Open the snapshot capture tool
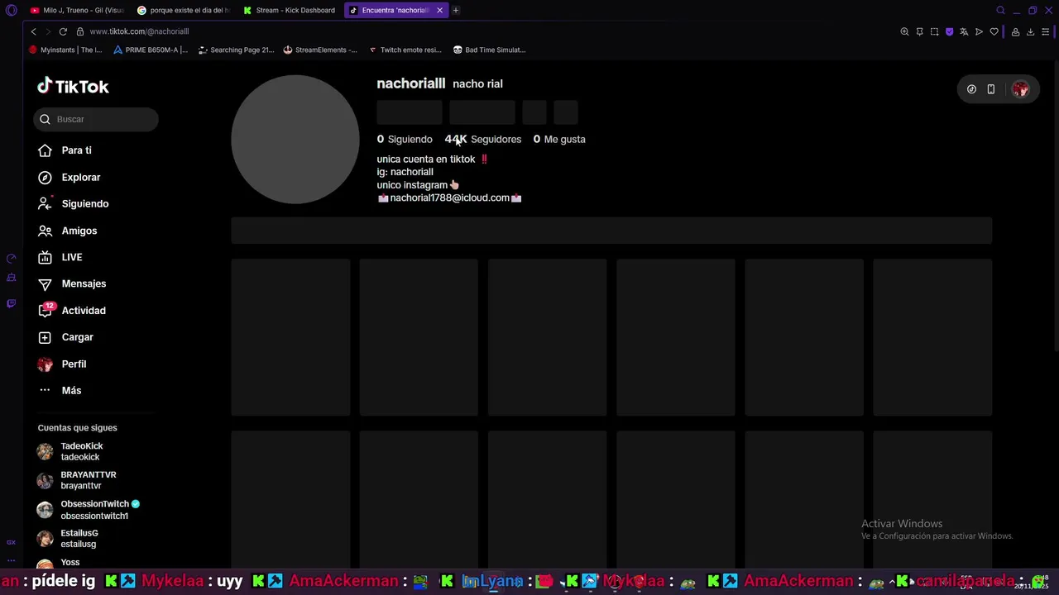Image resolution: width=1059 pixels, height=595 pixels. click(x=934, y=31)
